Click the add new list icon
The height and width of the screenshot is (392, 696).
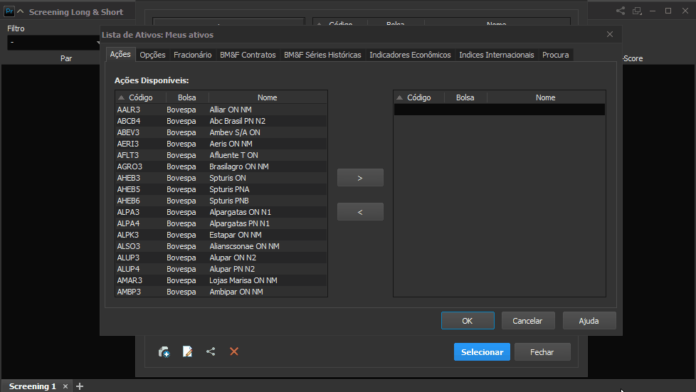point(164,352)
